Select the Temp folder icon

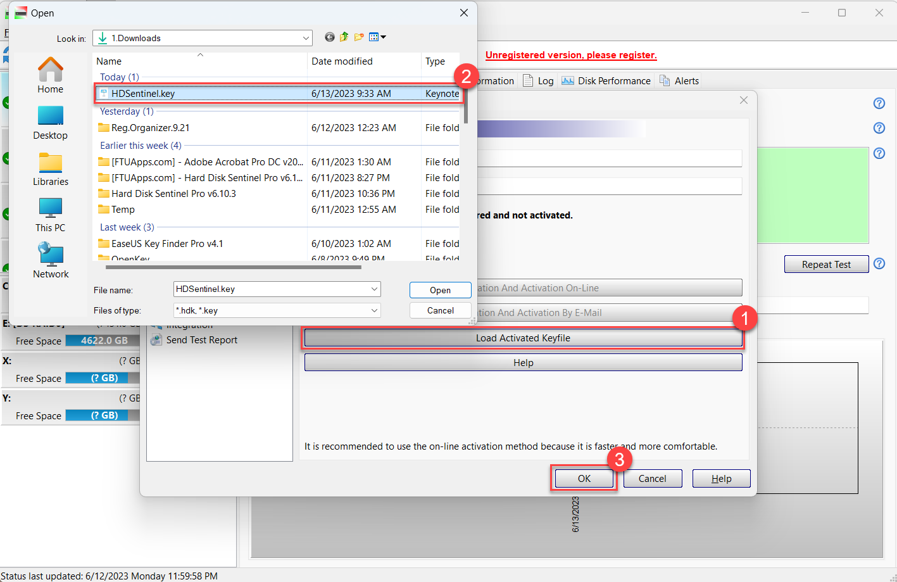(x=104, y=210)
